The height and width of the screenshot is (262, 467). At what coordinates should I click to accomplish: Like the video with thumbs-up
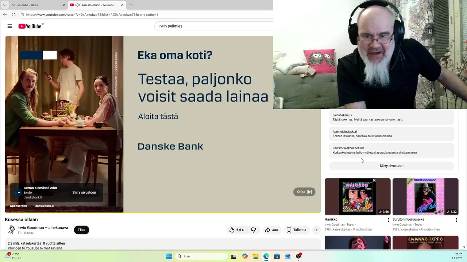point(236,230)
